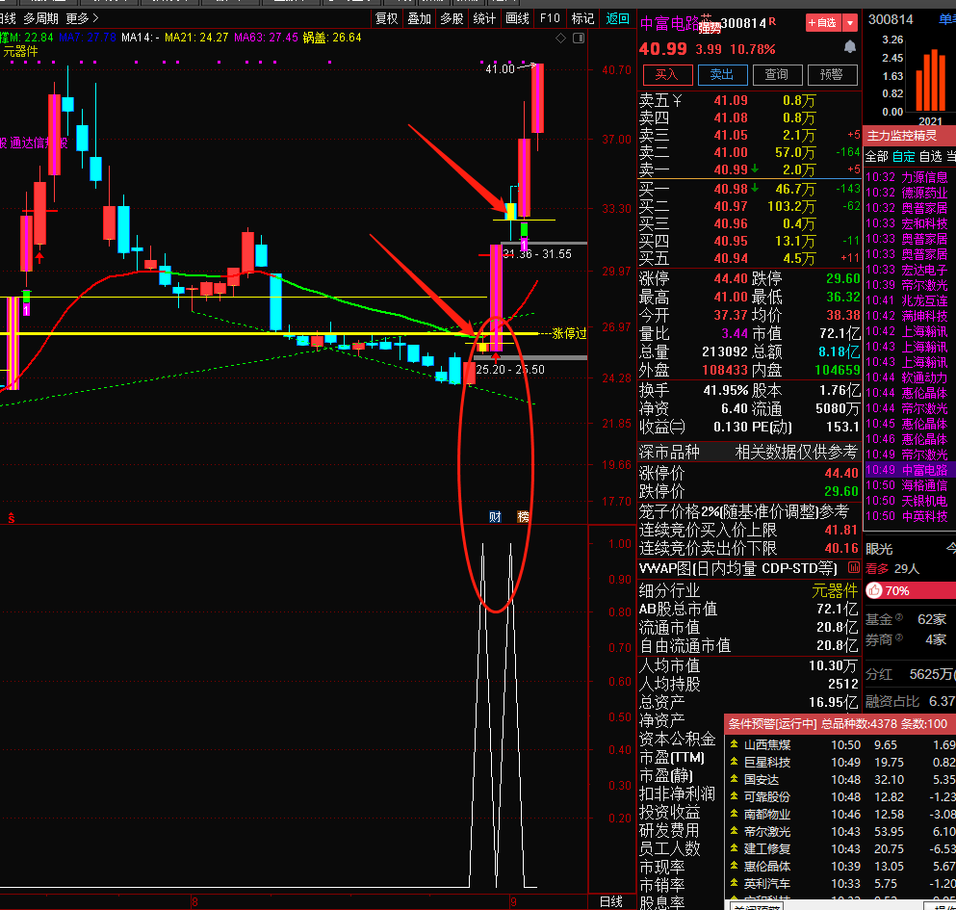This screenshot has width=956, height=910.
Task: Click the 卖二 41.00 ask price row
Action: 749,152
